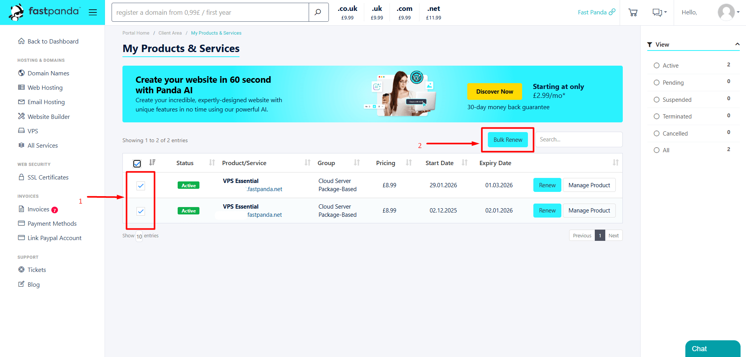Click the Fast Panda link icon
Screen dimensions: 746x357
pyautogui.click(x=612, y=12)
